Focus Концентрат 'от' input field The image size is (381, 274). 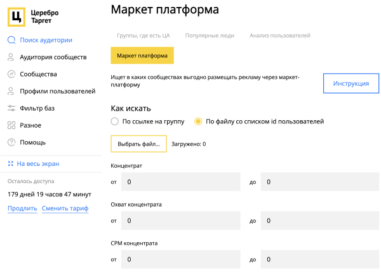click(x=181, y=182)
